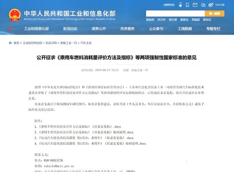This screenshot has height=172, width=234.
Task: Click the red C icon left of navigation
Action: pos(10,28)
